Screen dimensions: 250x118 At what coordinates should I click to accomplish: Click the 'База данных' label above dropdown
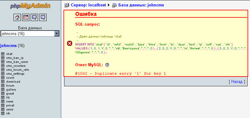[30, 28]
